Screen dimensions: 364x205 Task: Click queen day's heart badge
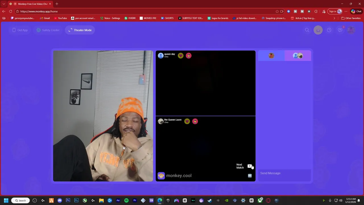coord(181,56)
